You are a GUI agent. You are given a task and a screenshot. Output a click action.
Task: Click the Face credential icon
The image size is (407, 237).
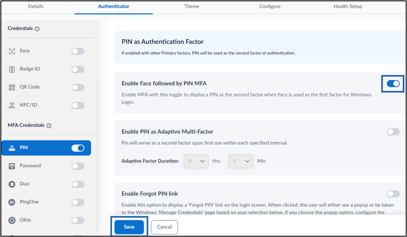pos(12,51)
